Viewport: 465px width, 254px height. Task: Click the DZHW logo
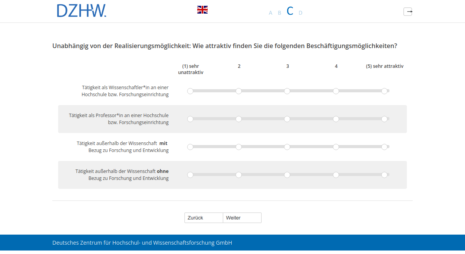pos(81,11)
